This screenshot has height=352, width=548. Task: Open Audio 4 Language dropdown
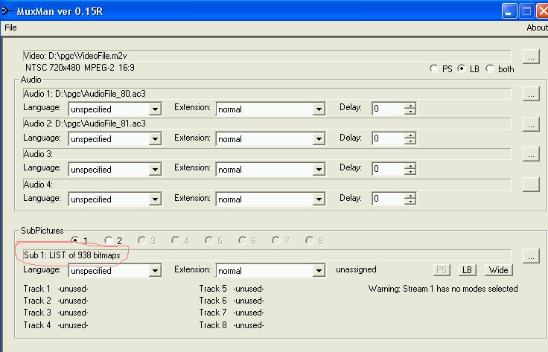pyautogui.click(x=155, y=199)
